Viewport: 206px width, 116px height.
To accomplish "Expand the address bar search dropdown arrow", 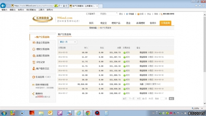I will (61, 6).
